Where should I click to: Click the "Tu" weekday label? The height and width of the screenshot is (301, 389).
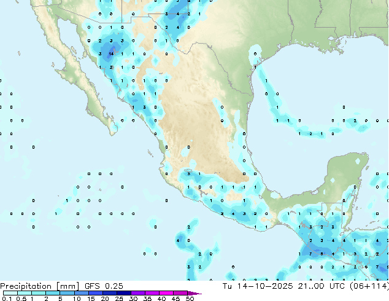pyautogui.click(x=227, y=286)
